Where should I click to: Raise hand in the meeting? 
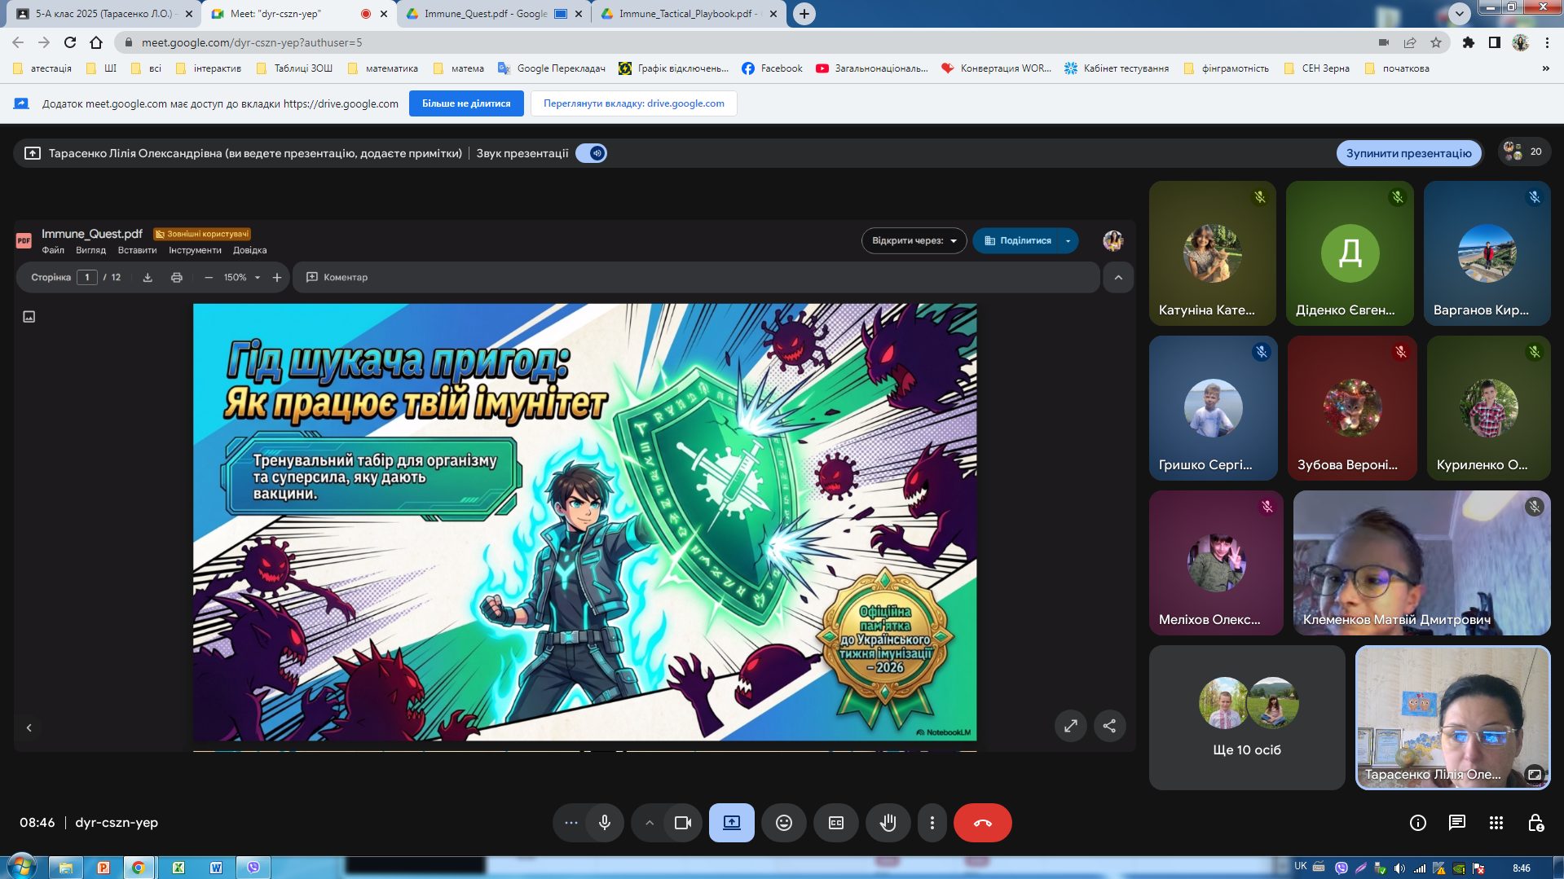[x=888, y=823]
